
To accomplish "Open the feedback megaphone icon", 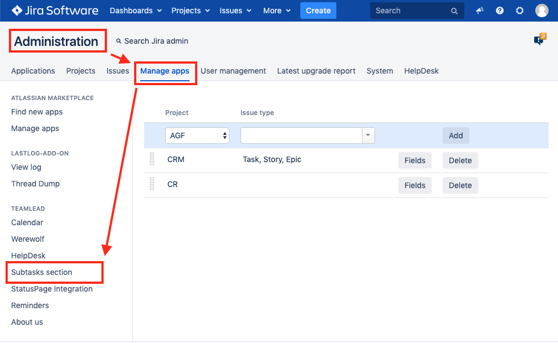I will (480, 11).
